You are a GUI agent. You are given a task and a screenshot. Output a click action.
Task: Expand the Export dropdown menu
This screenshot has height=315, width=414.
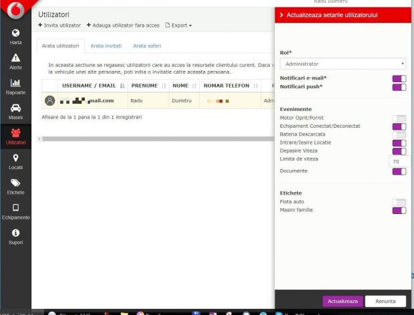coord(178,25)
